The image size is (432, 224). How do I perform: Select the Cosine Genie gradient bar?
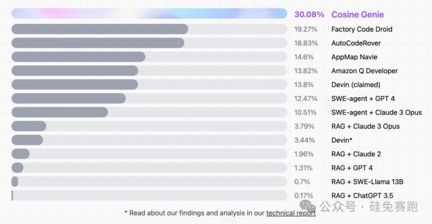pos(149,14)
